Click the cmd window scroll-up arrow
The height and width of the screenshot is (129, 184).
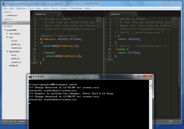(x=151, y=81)
